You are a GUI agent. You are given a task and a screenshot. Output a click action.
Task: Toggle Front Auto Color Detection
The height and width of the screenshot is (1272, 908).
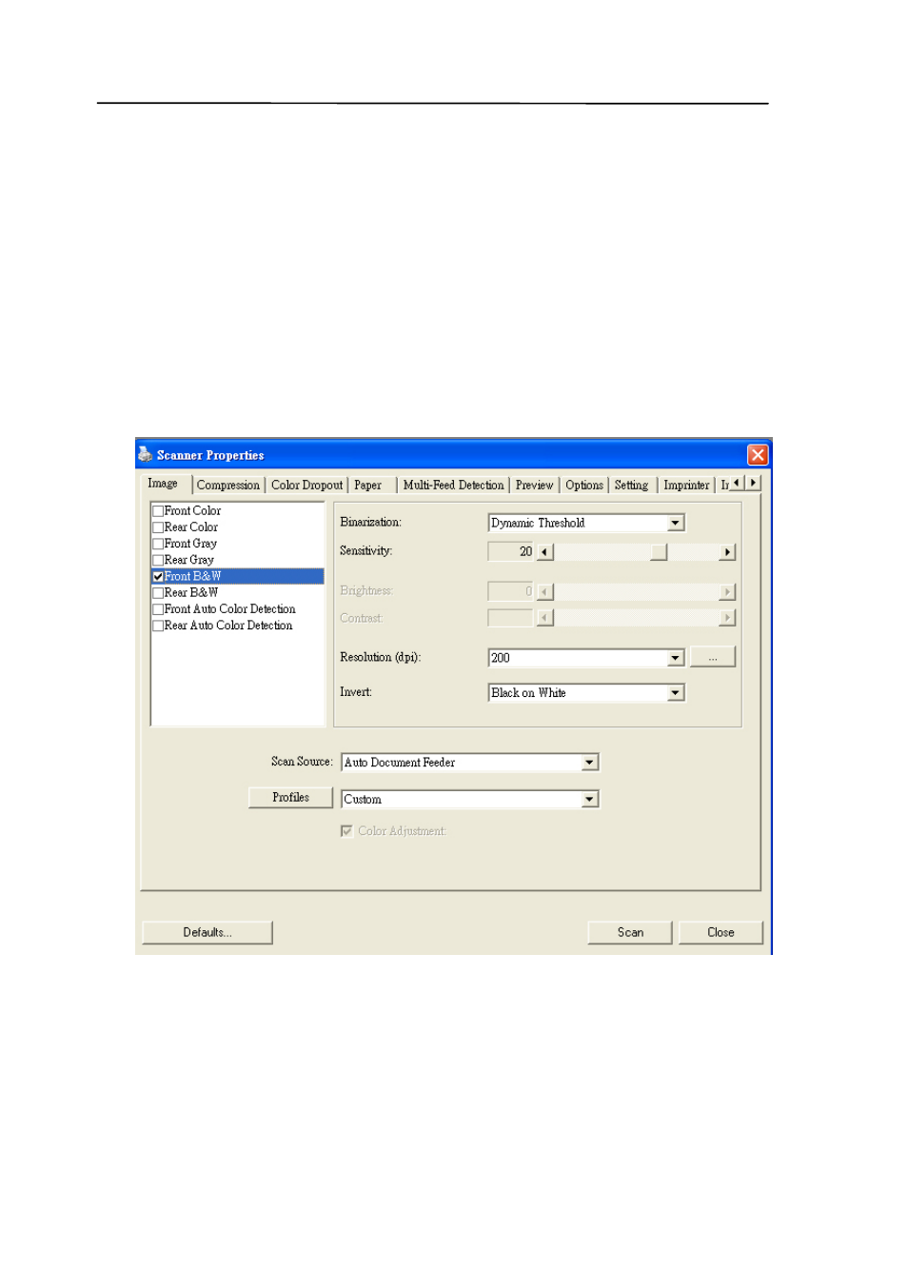158,609
